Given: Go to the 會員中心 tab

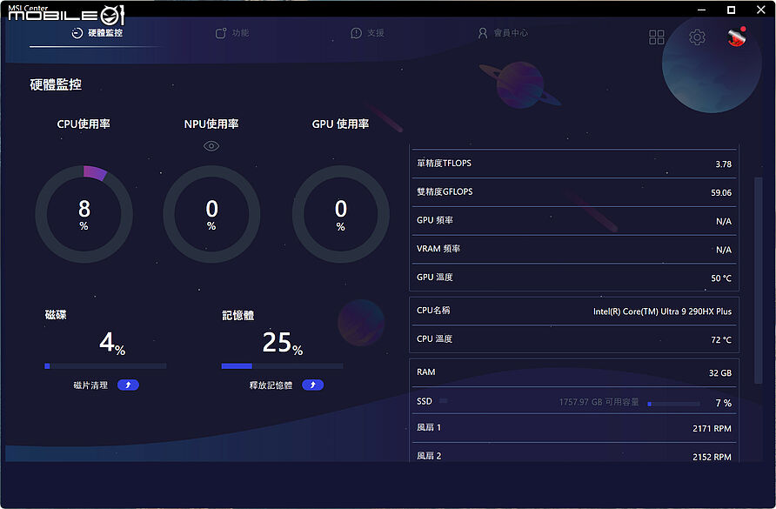Looking at the screenshot, I should (503, 33).
